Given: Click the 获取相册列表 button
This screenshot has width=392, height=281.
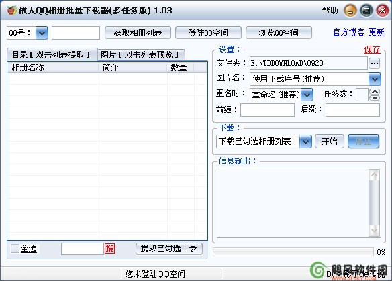Looking at the screenshot, I should pyautogui.click(x=138, y=33).
